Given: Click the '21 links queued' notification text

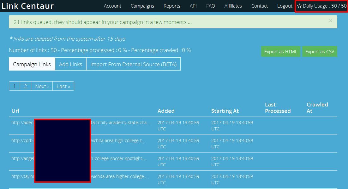Looking at the screenshot, I should point(103,22).
